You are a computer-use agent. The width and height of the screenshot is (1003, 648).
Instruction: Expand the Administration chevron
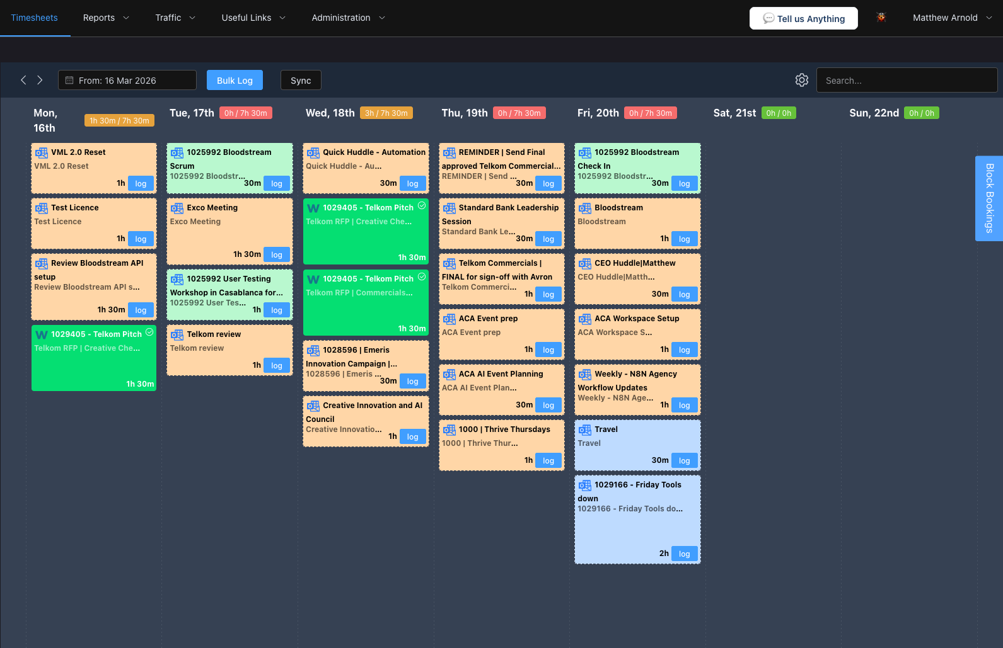[x=382, y=18]
